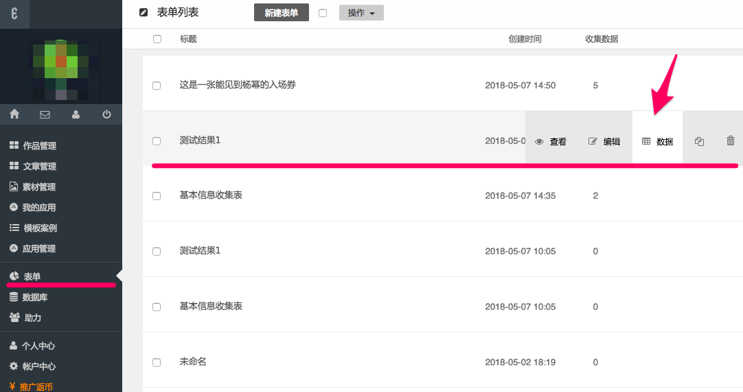This screenshot has height=392, width=743.
Task: Click the 新建表单 button
Action: [x=281, y=13]
